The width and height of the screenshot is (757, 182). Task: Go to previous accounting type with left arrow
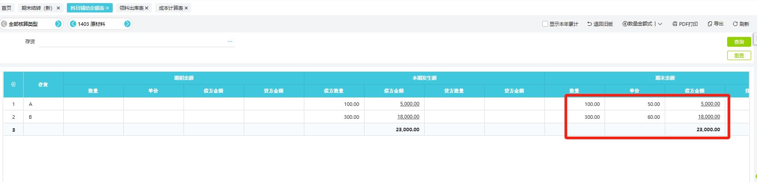click(x=4, y=24)
